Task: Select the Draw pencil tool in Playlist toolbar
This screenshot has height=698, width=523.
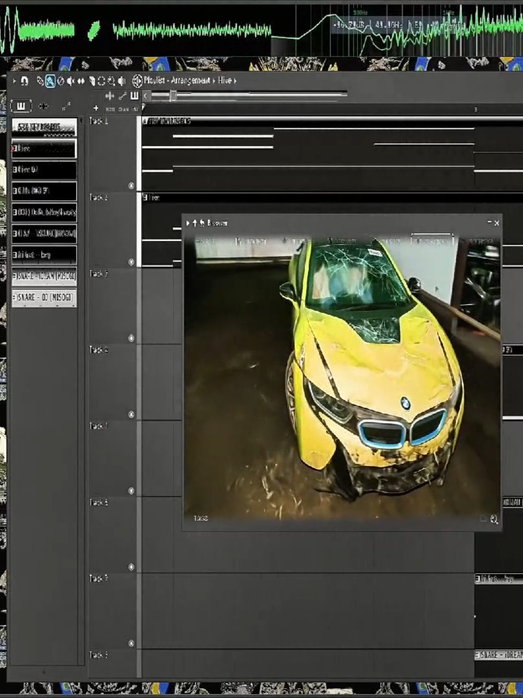Action: (40, 81)
